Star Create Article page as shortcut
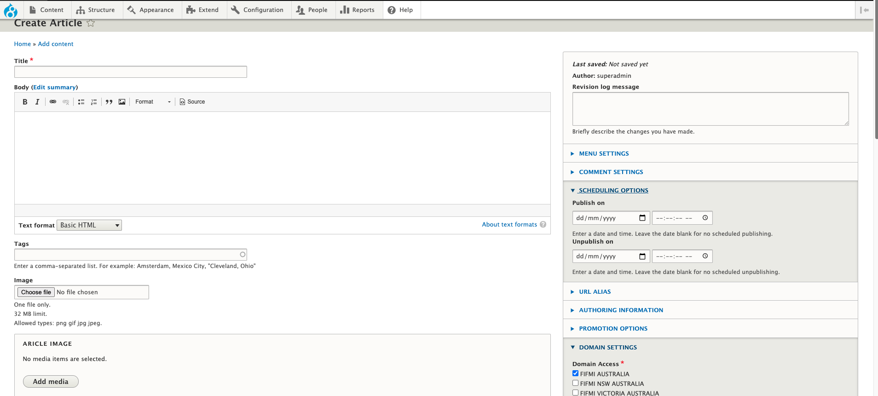Image resolution: width=878 pixels, height=396 pixels. click(91, 23)
